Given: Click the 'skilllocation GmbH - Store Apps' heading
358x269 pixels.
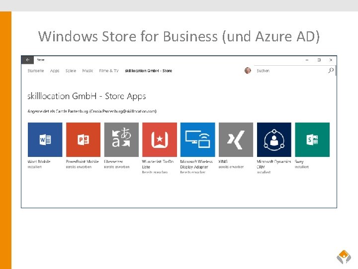Looking at the screenshot, I should point(87,96).
